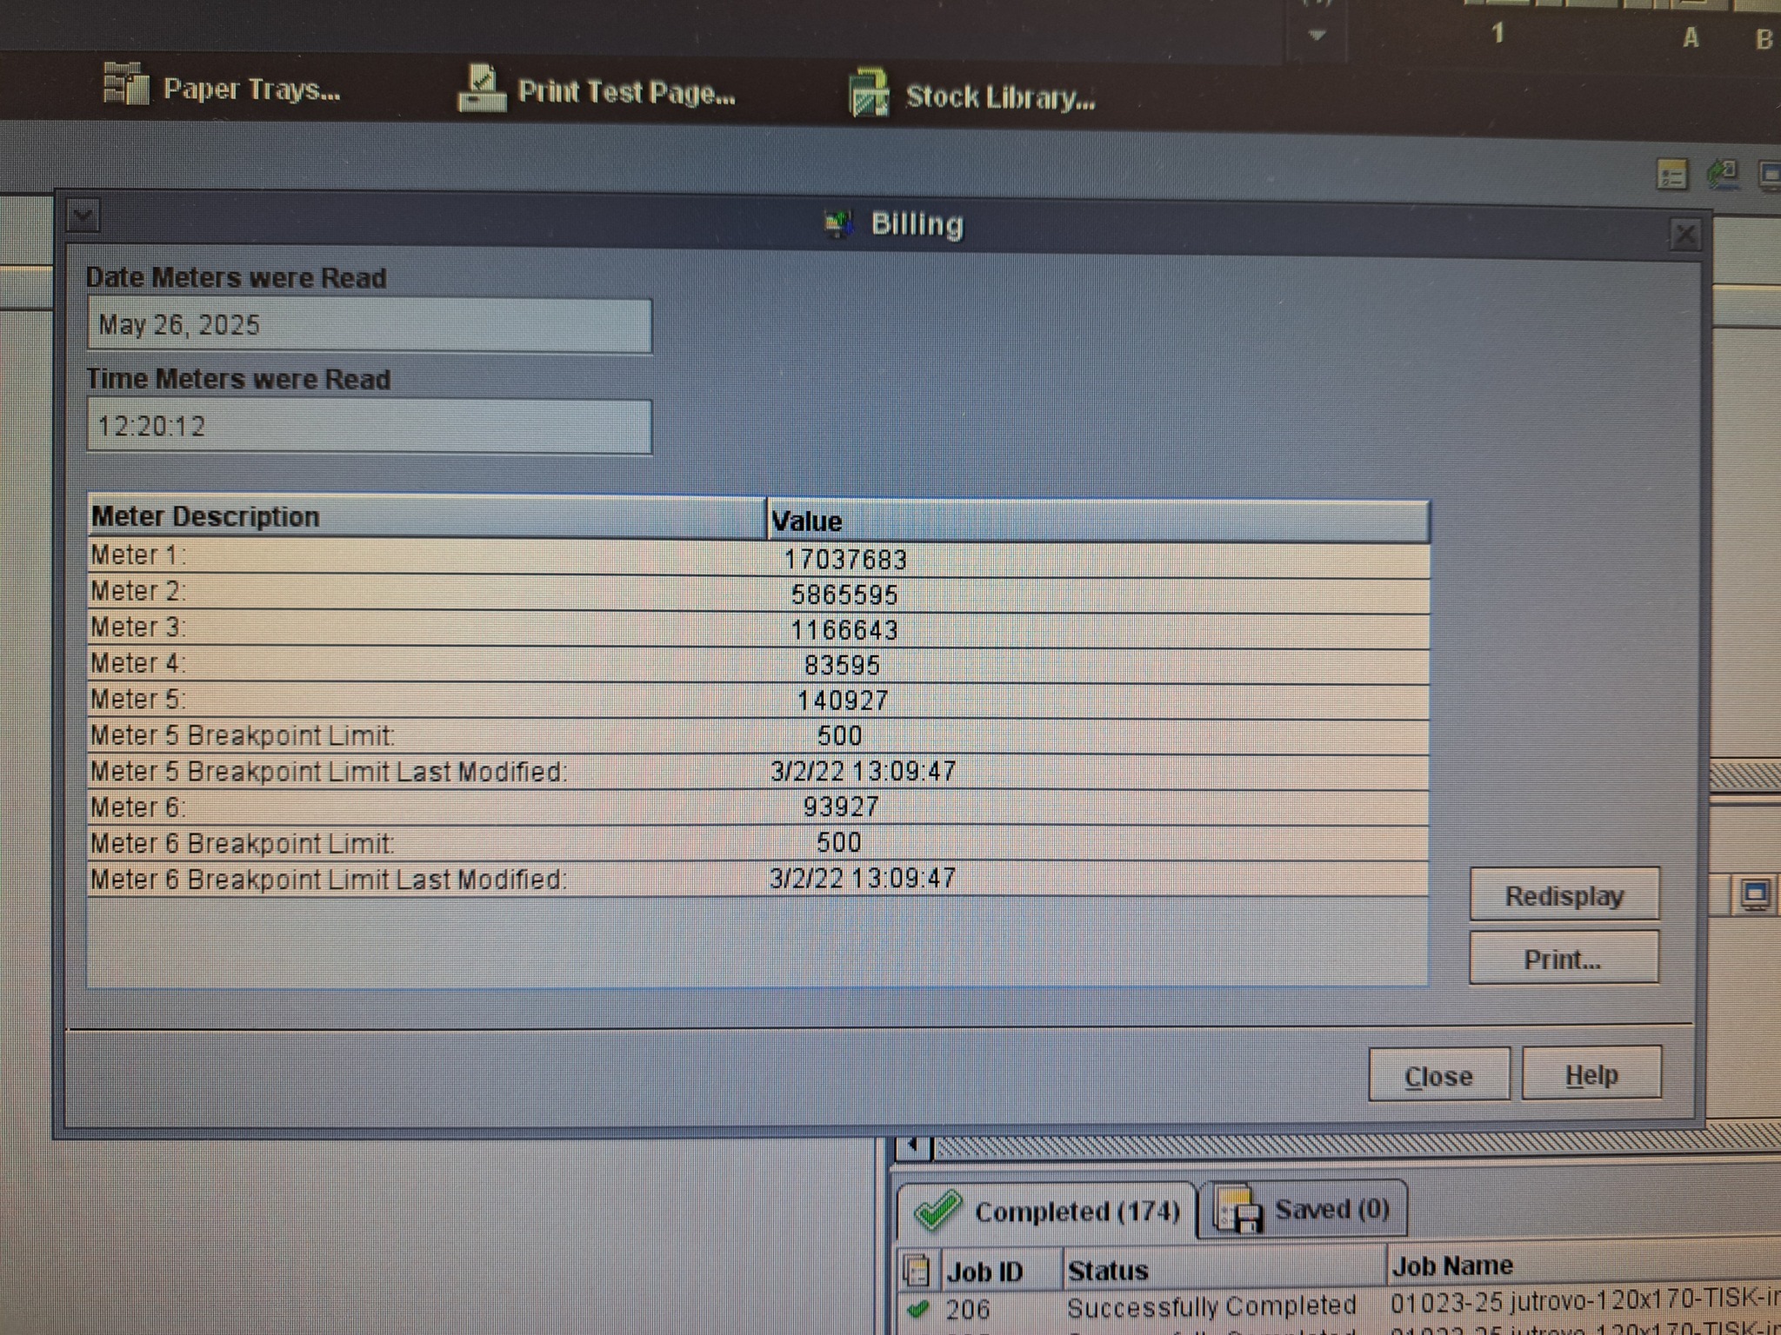Click the Print Test Page icon
This screenshot has width=1781, height=1335.
coord(482,89)
